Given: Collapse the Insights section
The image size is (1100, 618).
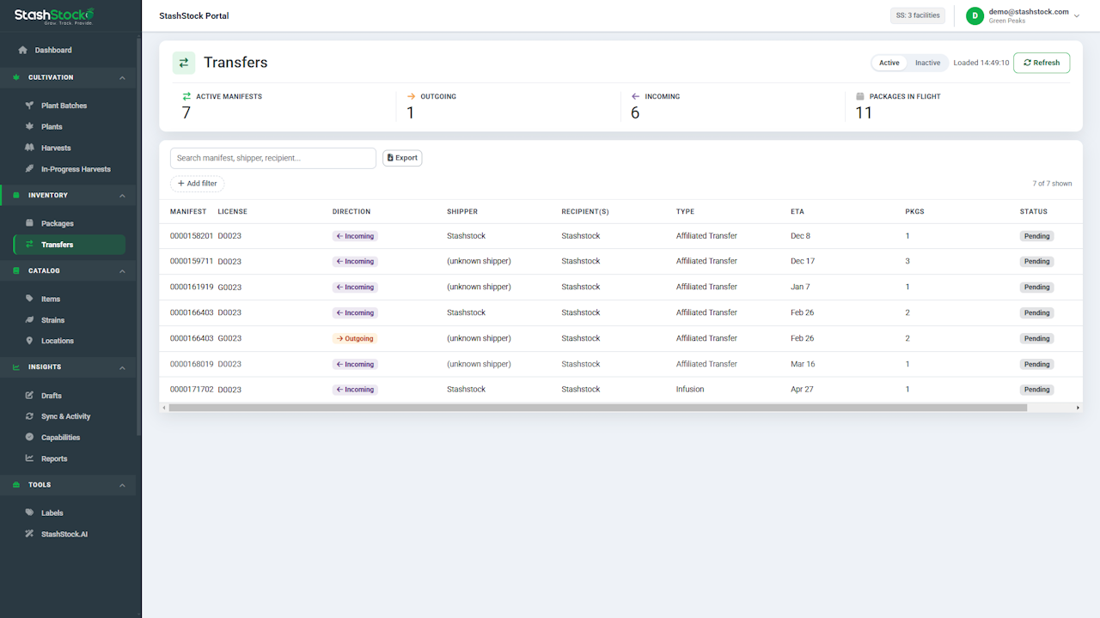Looking at the screenshot, I should click(x=122, y=367).
